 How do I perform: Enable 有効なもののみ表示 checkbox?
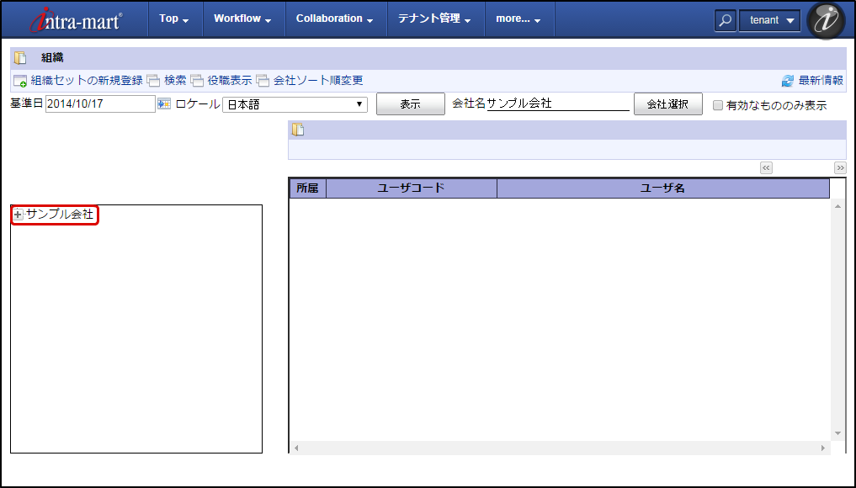pyautogui.click(x=718, y=105)
